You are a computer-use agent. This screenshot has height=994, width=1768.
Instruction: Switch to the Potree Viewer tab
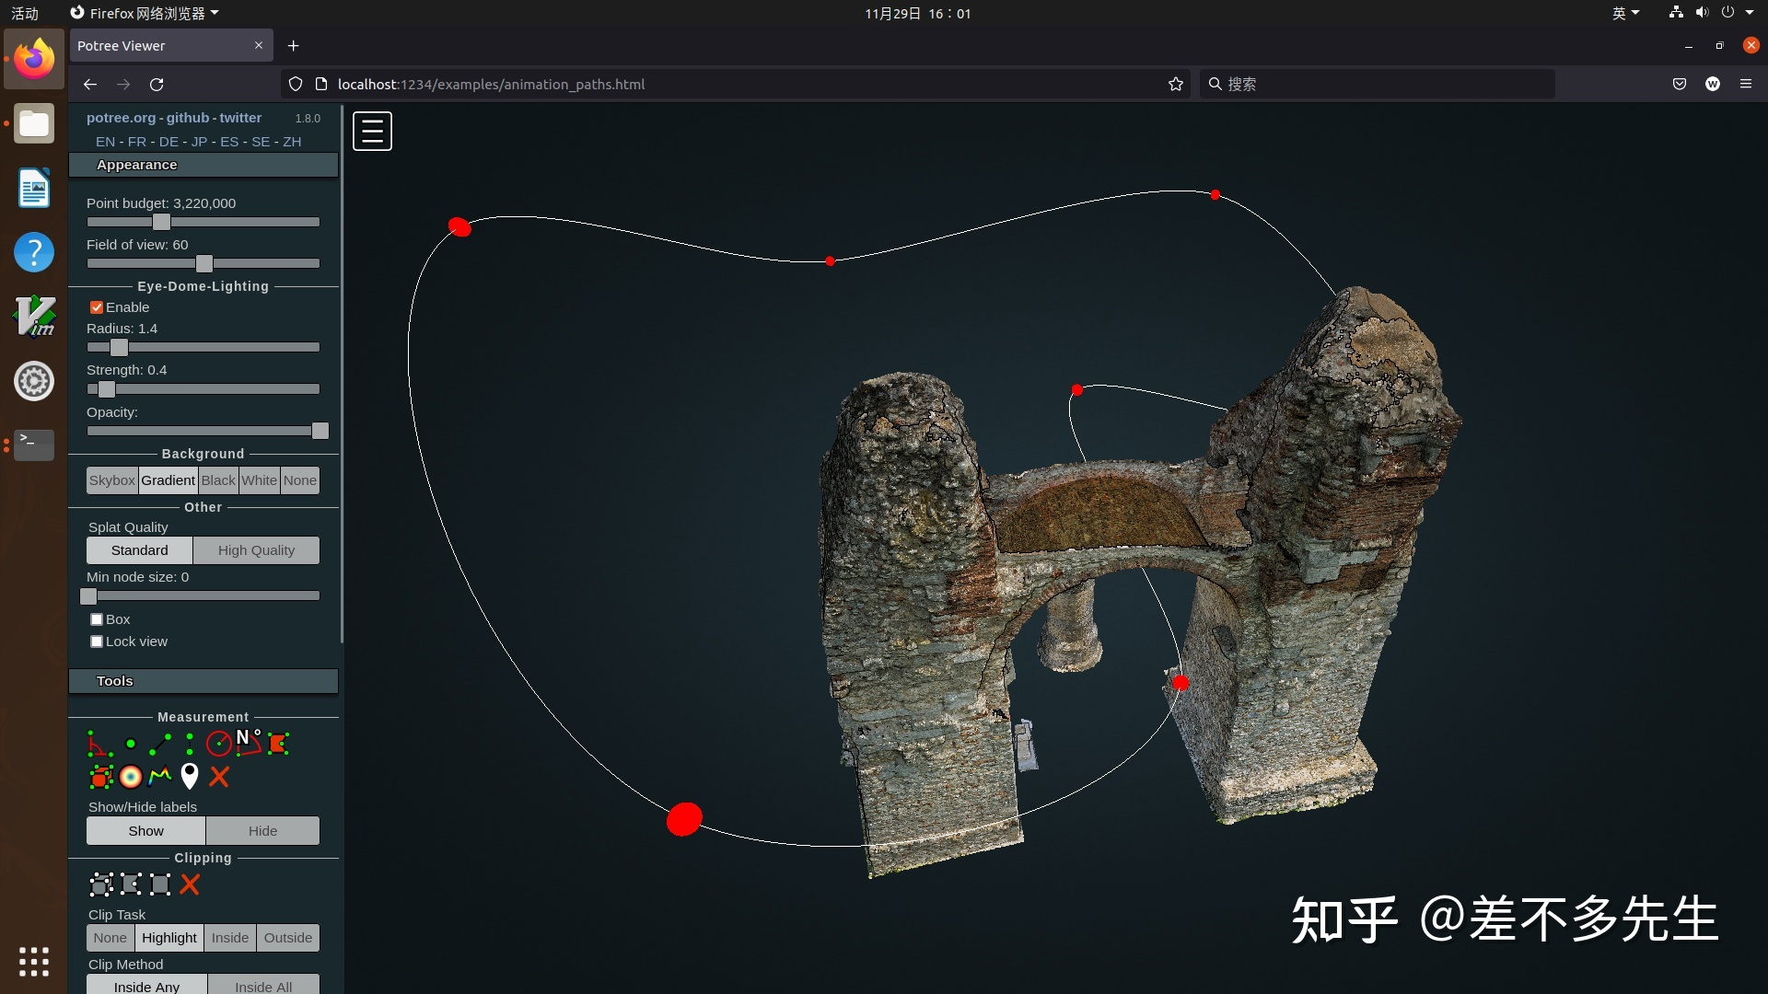point(157,46)
